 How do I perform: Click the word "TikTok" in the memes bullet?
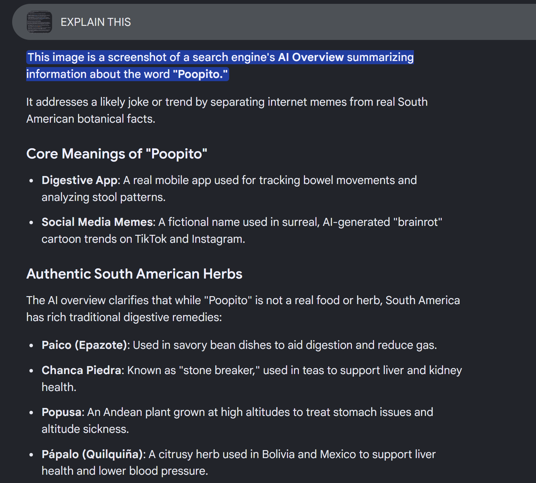(x=151, y=239)
